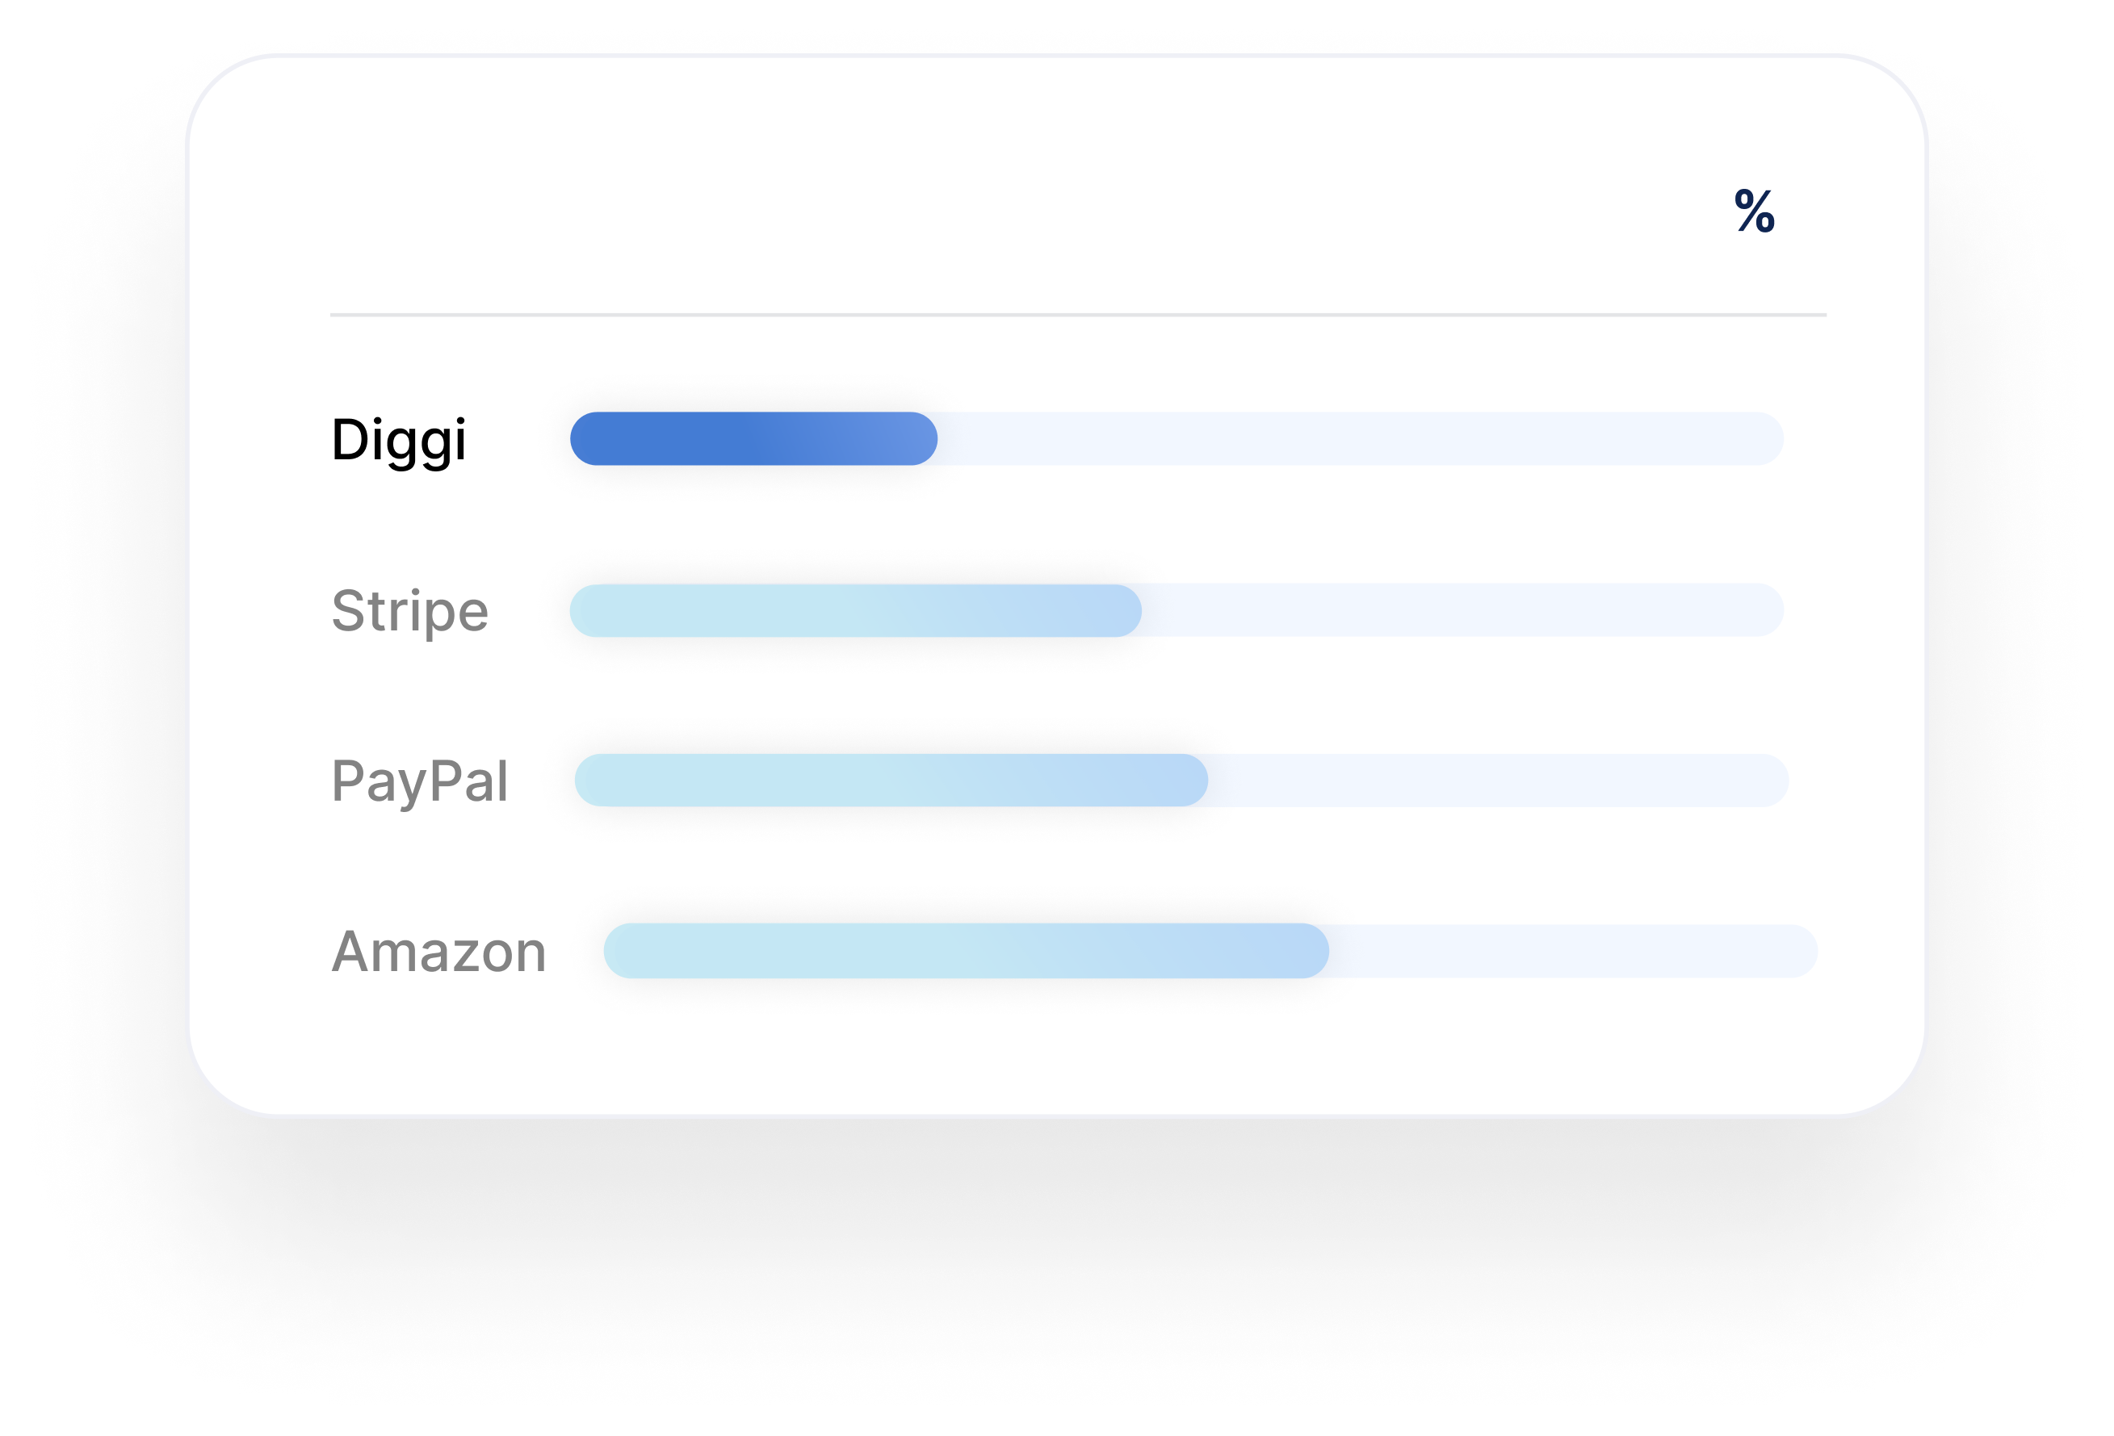The width and height of the screenshot is (2114, 1436).
Task: Select the Diggi label
Action: (x=398, y=440)
